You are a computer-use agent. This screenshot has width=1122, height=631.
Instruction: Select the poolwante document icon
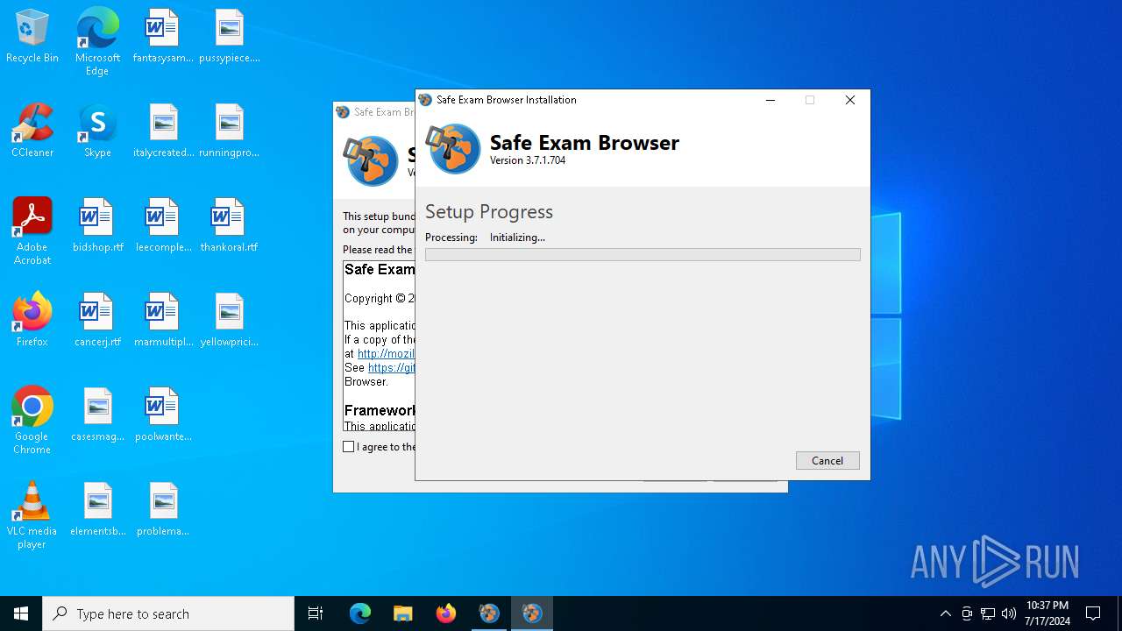pos(163,415)
